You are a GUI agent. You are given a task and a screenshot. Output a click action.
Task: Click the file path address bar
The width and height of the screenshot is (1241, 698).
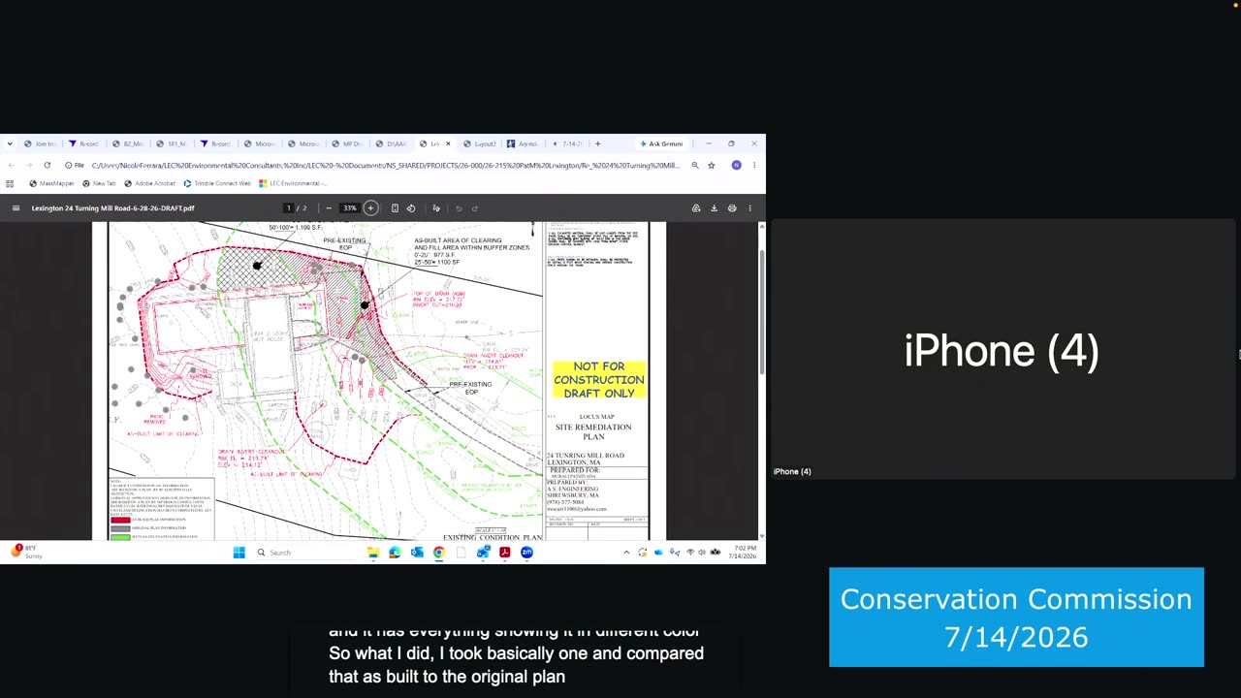(386, 165)
